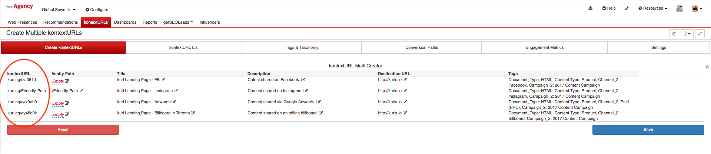This screenshot has width=711, height=154.
Task: Open the Configure gear menu
Action: coord(97,10)
